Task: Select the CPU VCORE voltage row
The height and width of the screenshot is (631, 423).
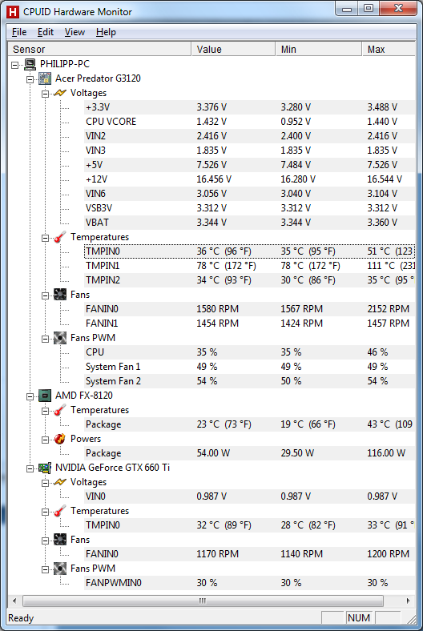Action: click(249, 122)
